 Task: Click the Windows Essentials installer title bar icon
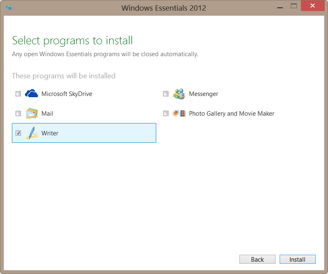[9, 7]
